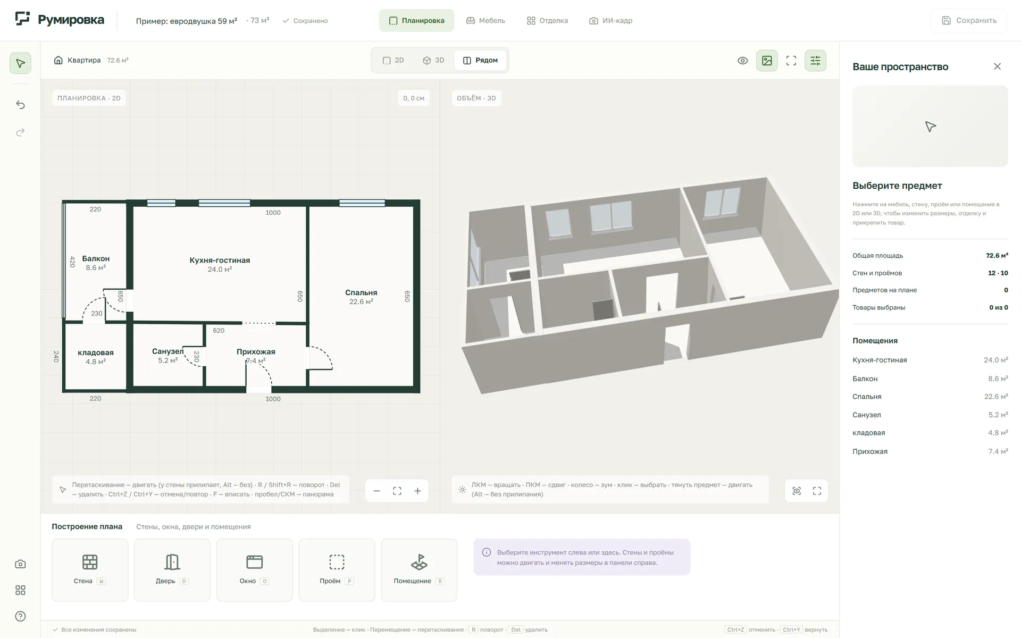Image resolution: width=1021 pixels, height=638 pixels.
Task: Zoom out the 2D plan with minus
Action: tap(376, 491)
